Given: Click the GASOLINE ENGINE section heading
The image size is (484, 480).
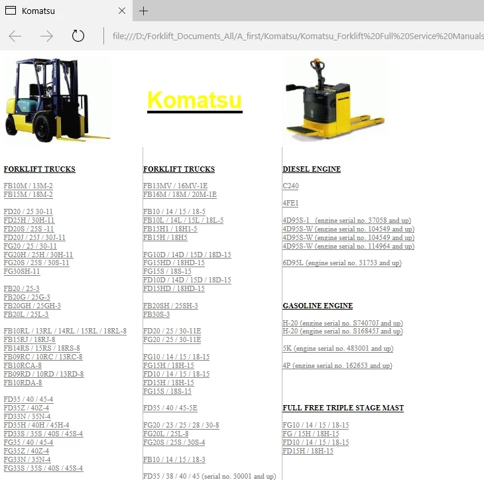Looking at the screenshot, I should tap(318, 306).
